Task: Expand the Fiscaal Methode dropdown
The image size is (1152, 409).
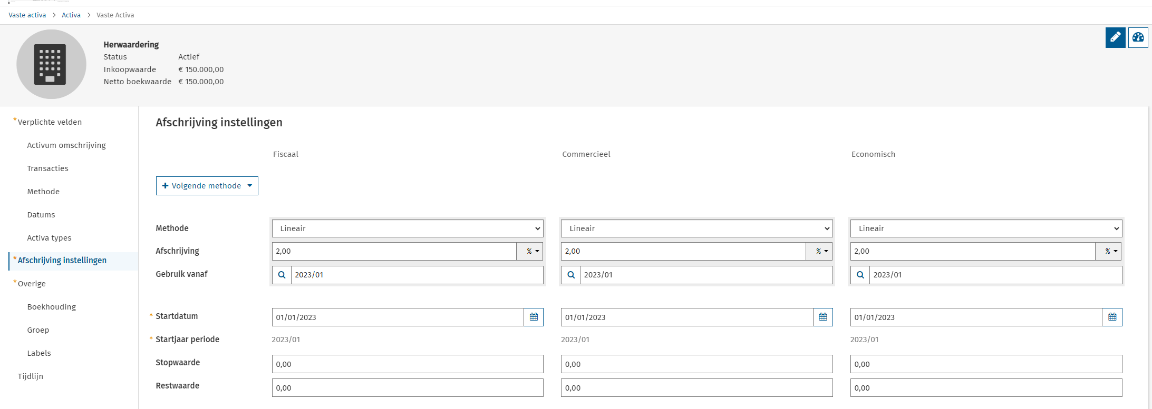Action: pos(408,228)
